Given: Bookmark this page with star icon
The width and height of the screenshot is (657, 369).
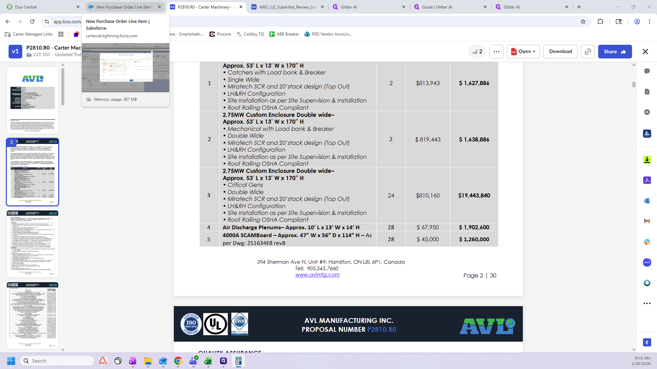Looking at the screenshot, I should (x=583, y=22).
